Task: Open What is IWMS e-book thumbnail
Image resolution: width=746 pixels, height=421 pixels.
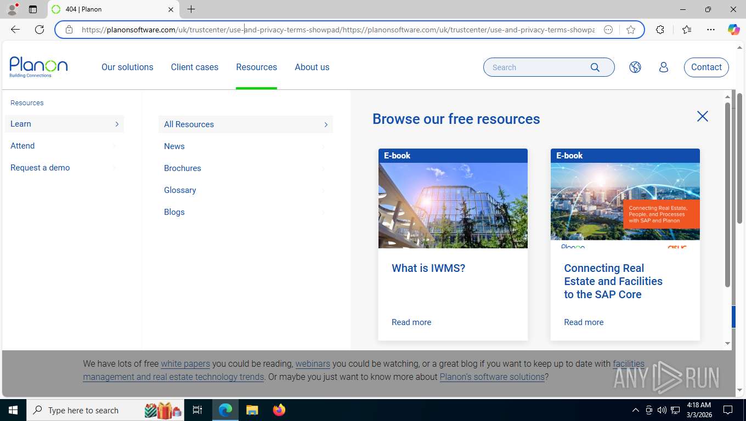Action: click(453, 206)
